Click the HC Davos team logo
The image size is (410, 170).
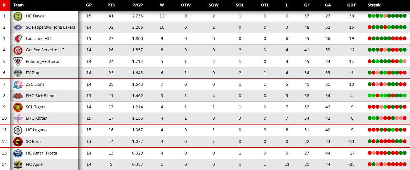(x=17, y=16)
